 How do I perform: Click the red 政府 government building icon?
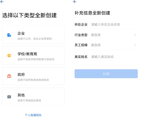(9, 76)
